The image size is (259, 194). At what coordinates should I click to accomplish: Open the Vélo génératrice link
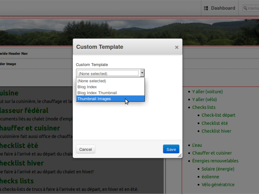[218, 184]
